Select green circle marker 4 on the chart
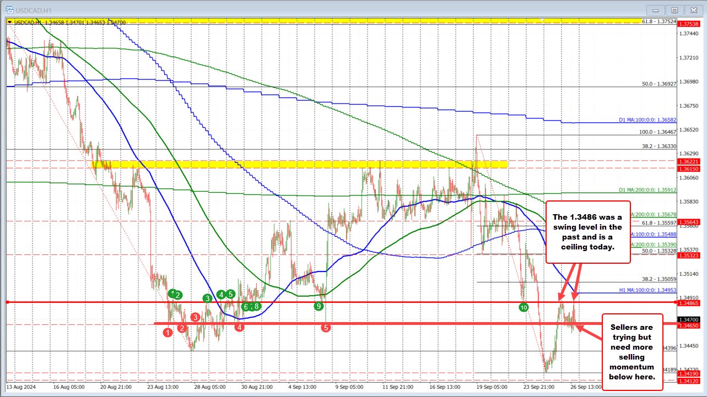The image size is (707, 397). (x=221, y=295)
